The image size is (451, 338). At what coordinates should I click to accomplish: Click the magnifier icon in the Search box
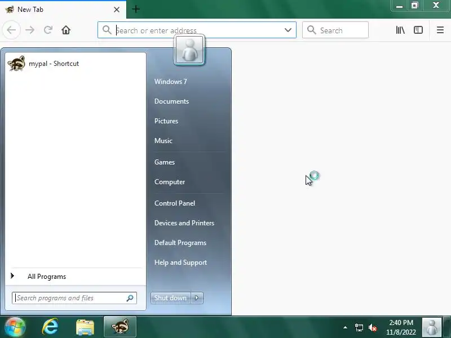coord(312,30)
